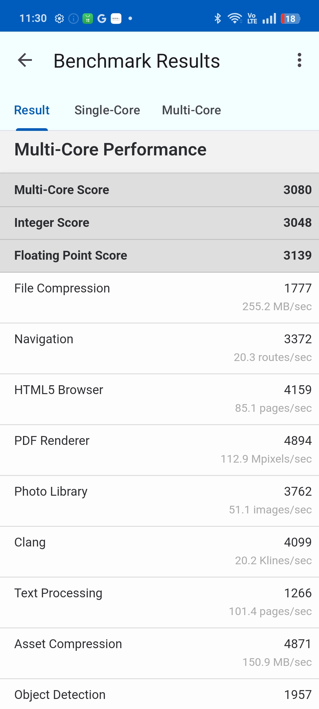Tap the Integer Score row

coord(159,223)
